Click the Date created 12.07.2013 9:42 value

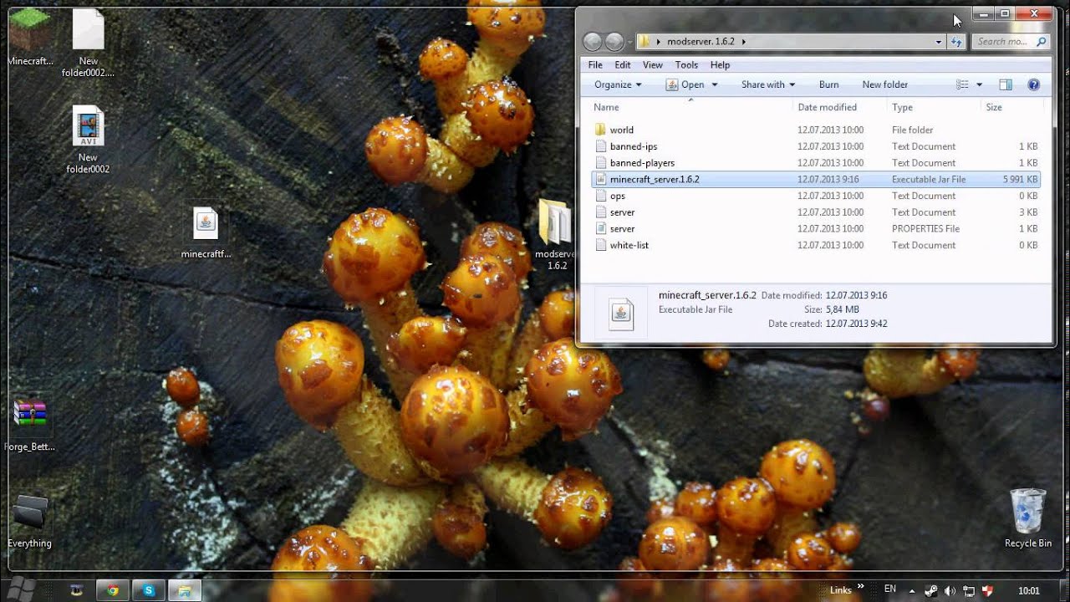[x=856, y=324]
